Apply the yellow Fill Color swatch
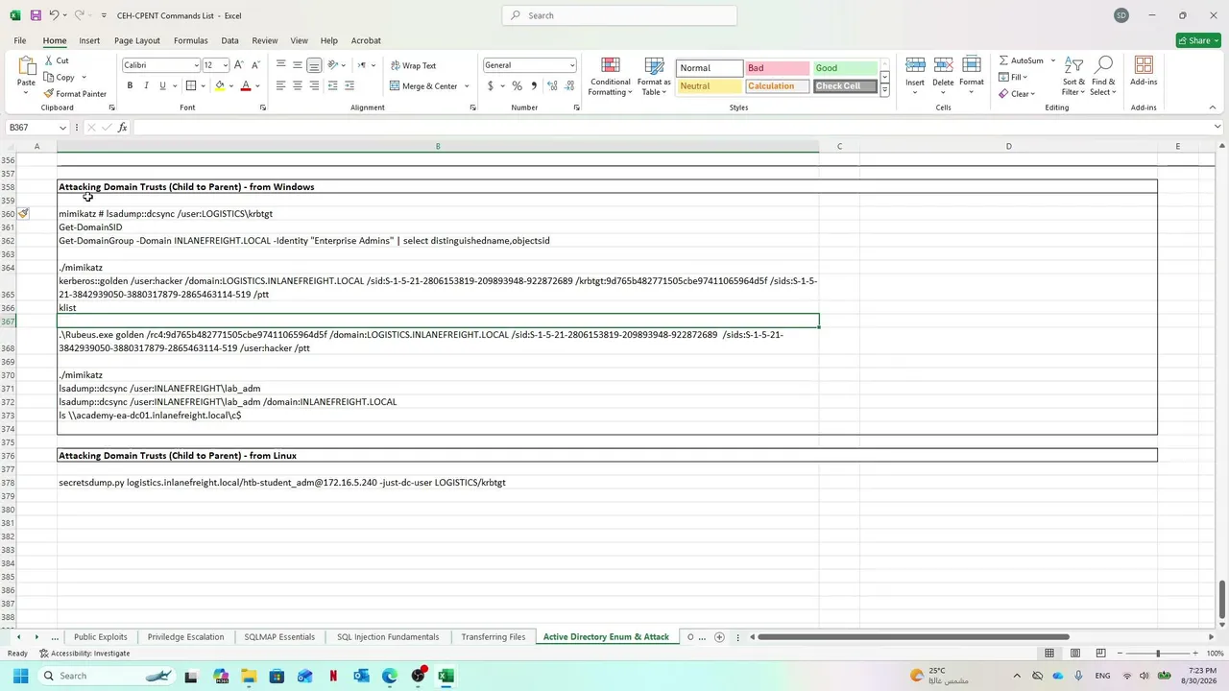Screen dimensions: 1229x691 coord(220,86)
